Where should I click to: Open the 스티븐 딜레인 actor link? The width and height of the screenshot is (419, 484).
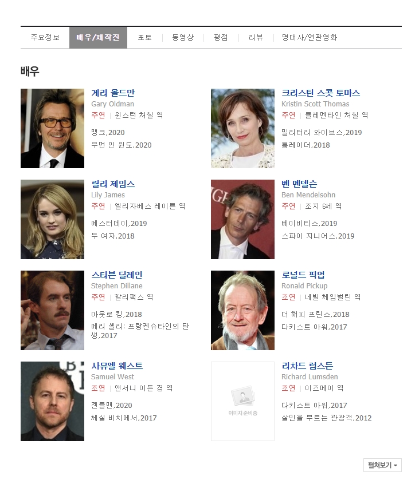(116, 275)
